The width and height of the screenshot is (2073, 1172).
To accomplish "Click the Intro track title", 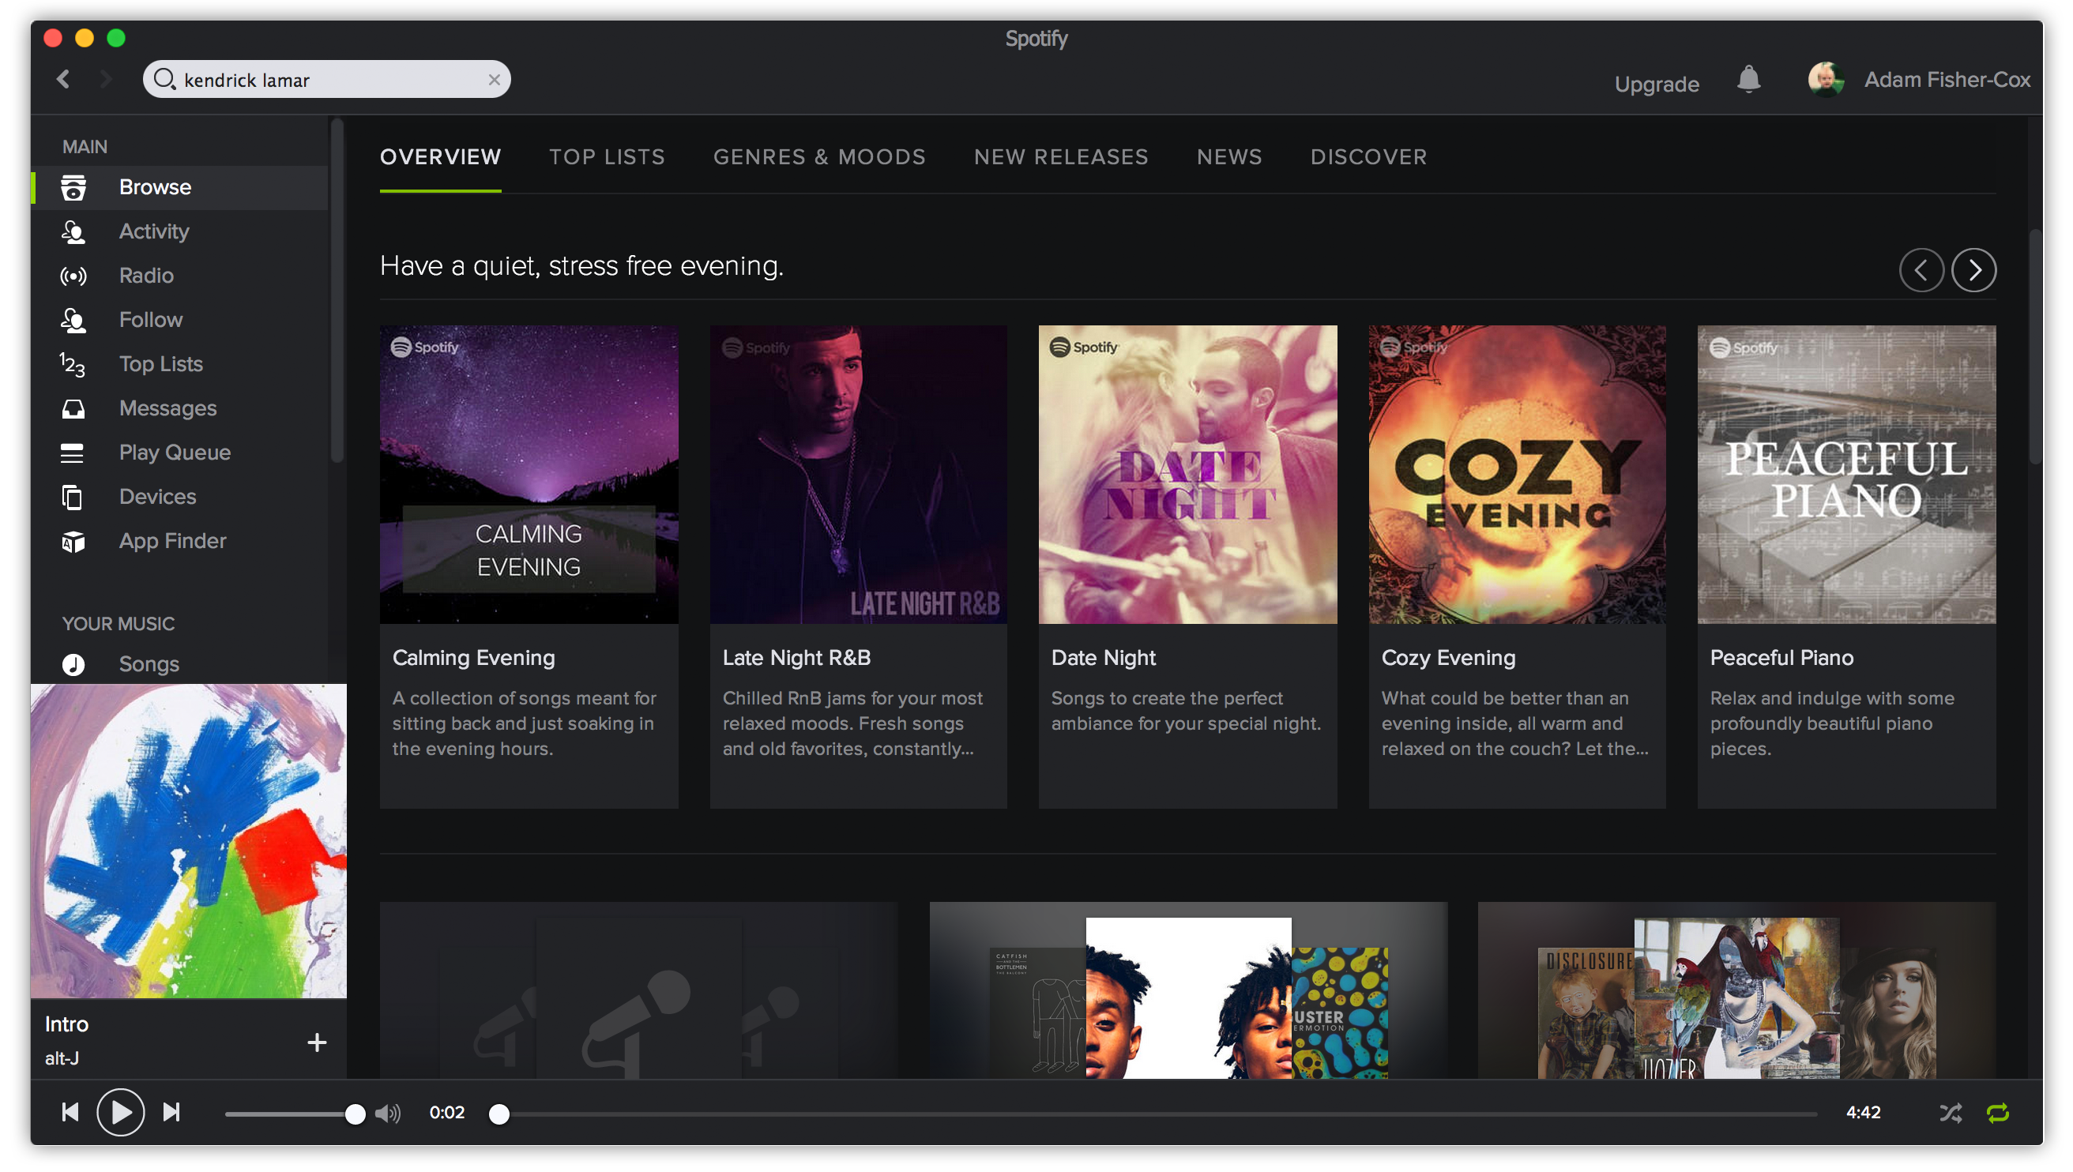I will (x=67, y=1024).
